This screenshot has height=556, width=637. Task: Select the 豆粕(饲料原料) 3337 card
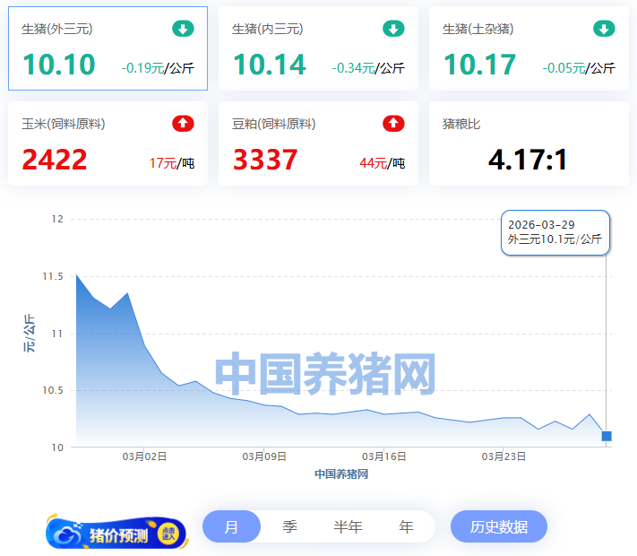[318, 143]
